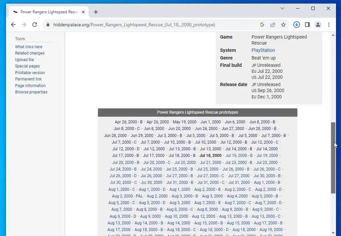Open Jul 21, 2000 prototype
Image resolution: width=341 pixels, height=236 pixels.
(210, 163)
